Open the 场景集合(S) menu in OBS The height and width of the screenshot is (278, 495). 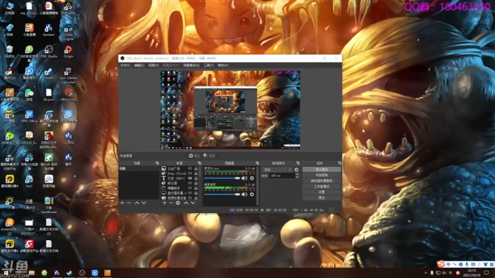coord(191,65)
